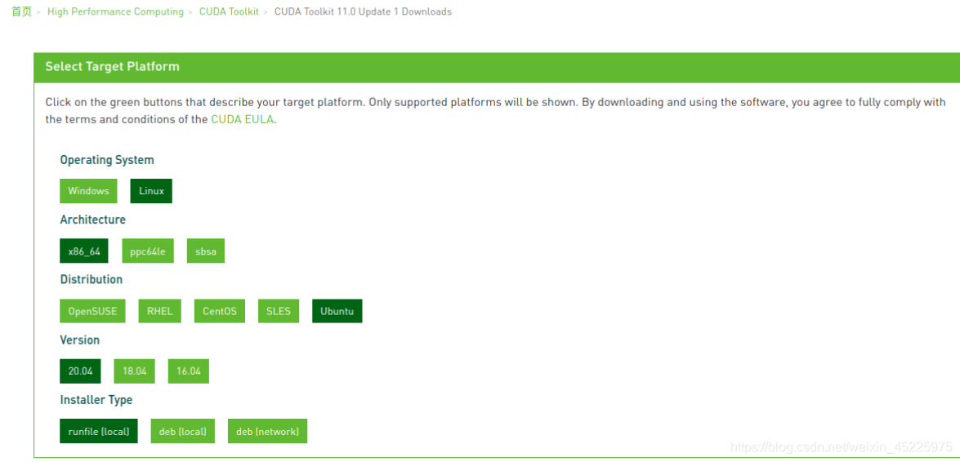Viewport: 960px width, 462px height.
Task: Select Linux operating system
Action: coord(151,191)
